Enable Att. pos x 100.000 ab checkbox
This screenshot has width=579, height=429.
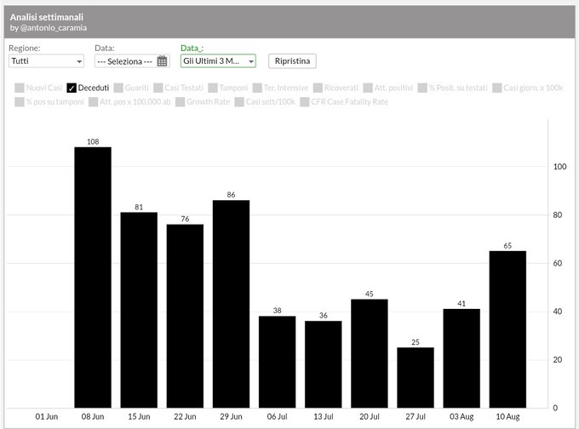coord(94,102)
